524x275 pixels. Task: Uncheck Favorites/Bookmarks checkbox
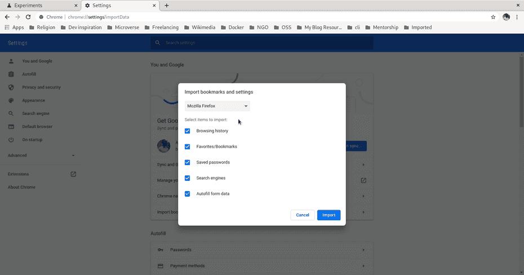[x=188, y=147]
